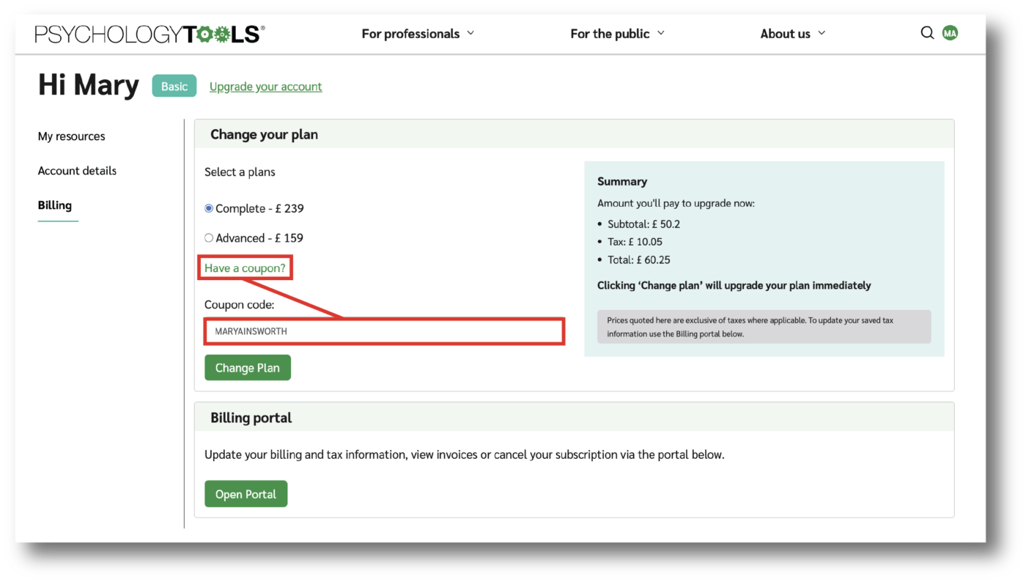Click the Select a plans label

(240, 172)
